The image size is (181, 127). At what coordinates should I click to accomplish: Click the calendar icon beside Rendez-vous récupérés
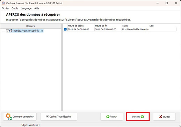(11, 31)
